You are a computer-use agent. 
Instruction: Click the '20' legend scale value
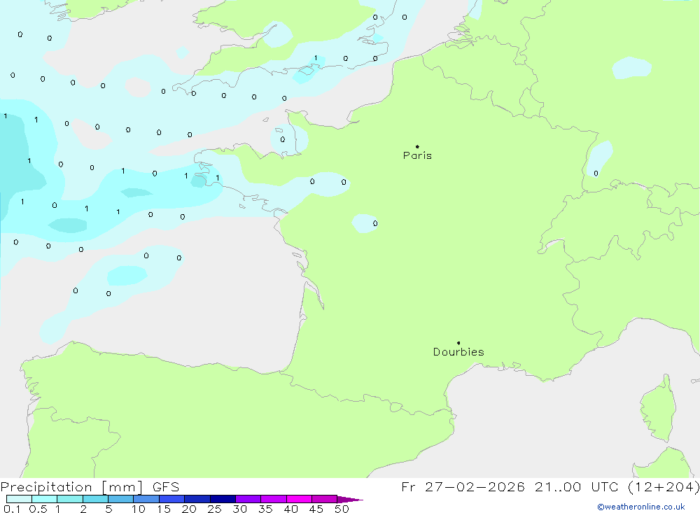click(x=189, y=509)
